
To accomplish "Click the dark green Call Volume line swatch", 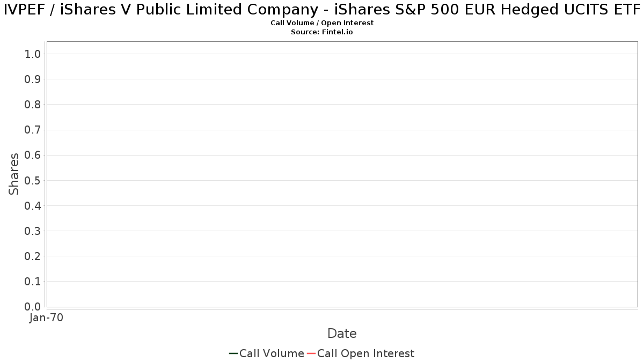I will tap(233, 353).
